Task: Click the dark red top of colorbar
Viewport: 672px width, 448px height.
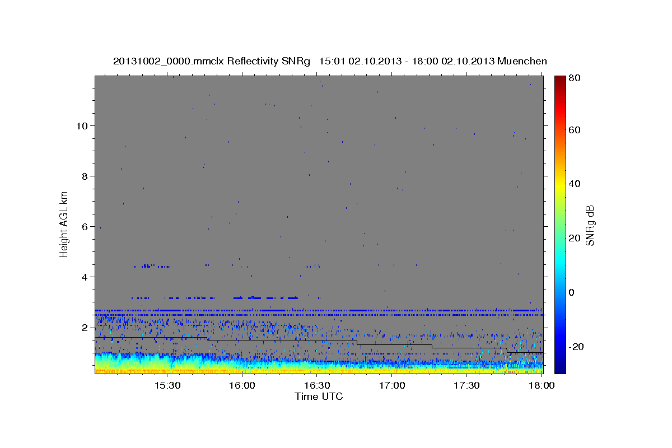Action: tap(560, 80)
